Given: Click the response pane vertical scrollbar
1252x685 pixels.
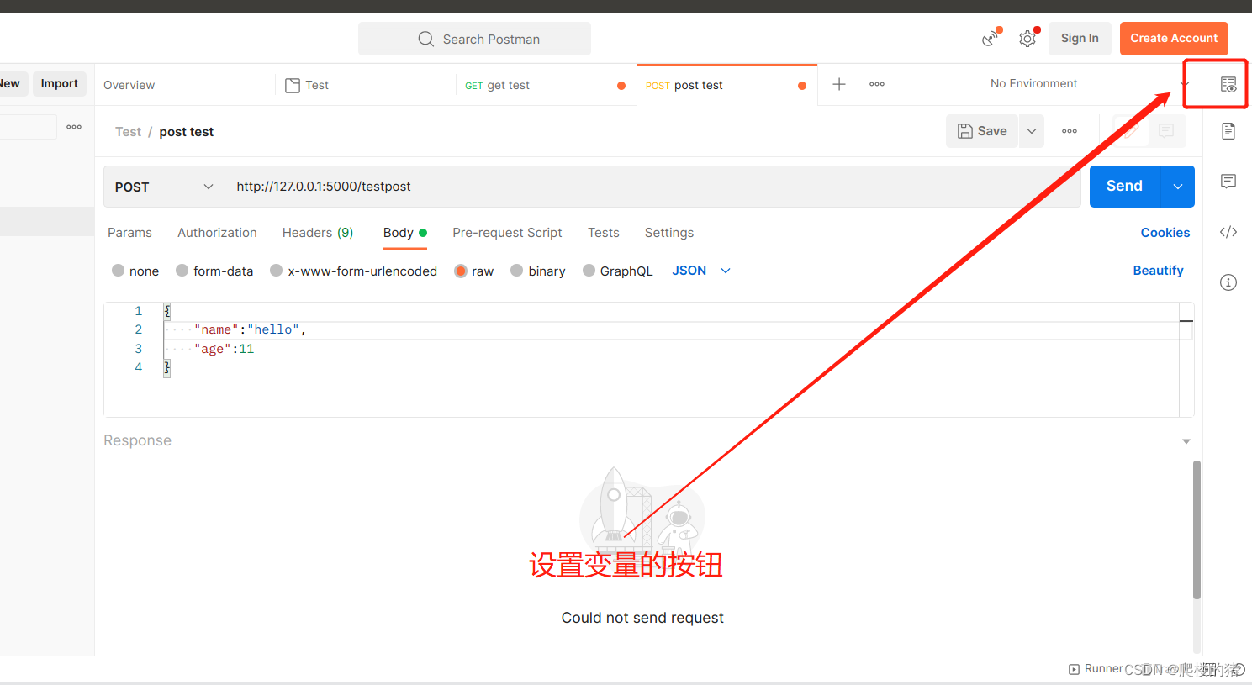Looking at the screenshot, I should pos(1197,530).
